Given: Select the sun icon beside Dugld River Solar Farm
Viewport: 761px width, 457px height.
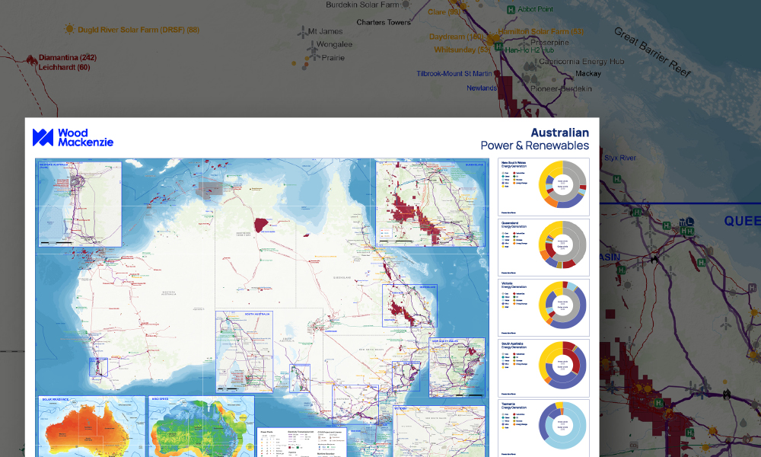Looking at the screenshot, I should click(x=68, y=30).
